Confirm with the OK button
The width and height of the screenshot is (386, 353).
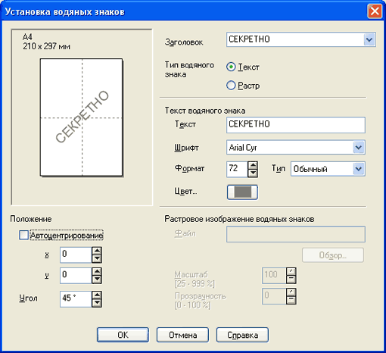click(123, 335)
